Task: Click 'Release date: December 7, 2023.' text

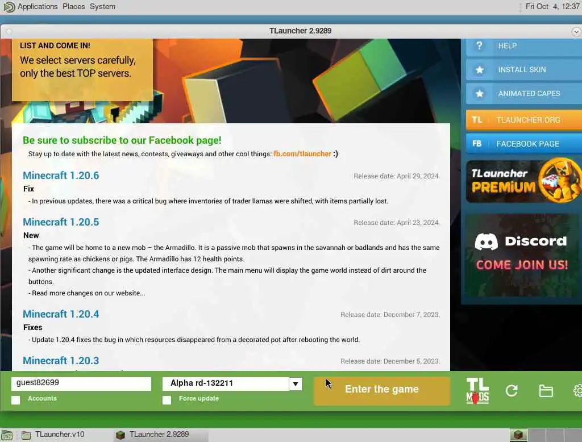Action: (x=390, y=315)
